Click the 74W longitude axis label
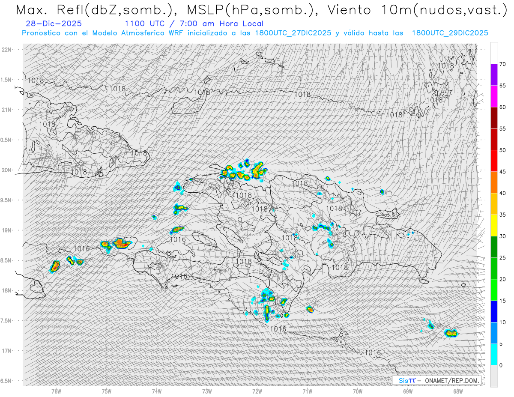The height and width of the screenshot is (397, 514). point(157,391)
